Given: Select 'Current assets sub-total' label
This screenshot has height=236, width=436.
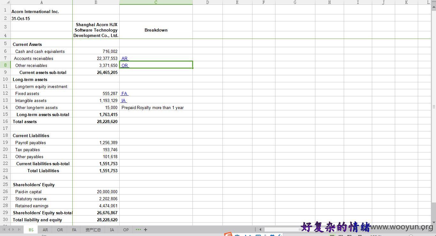Looking at the screenshot, I should coord(41,72).
